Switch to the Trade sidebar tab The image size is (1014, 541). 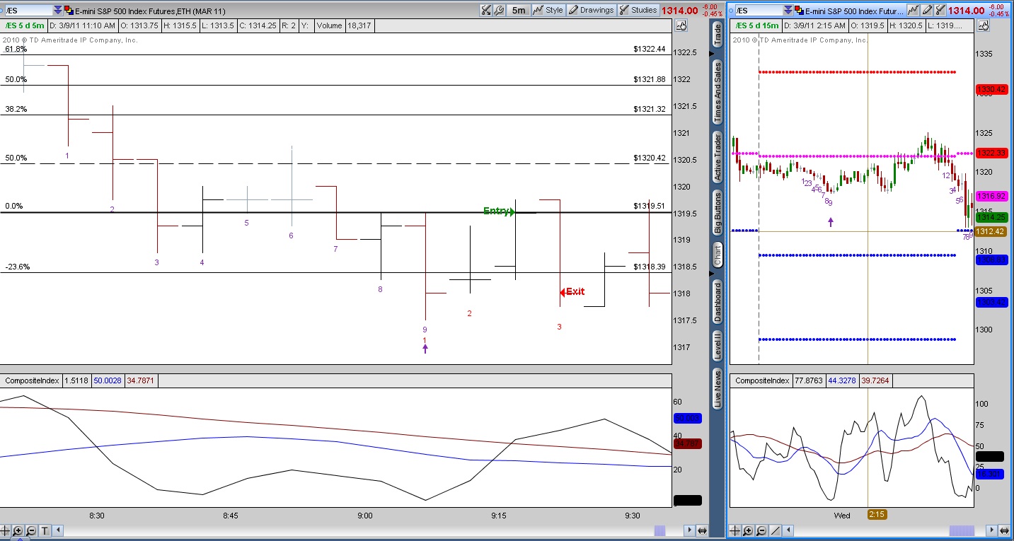(717, 35)
